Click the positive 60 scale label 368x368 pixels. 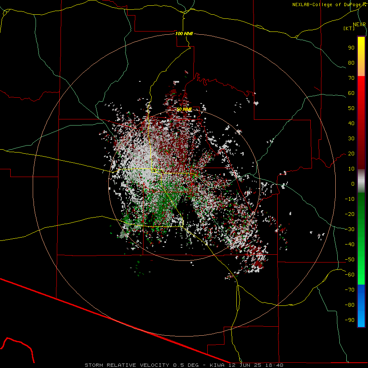[351, 93]
